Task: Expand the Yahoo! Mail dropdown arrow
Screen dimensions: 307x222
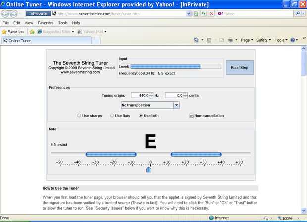Action: click(x=105, y=32)
